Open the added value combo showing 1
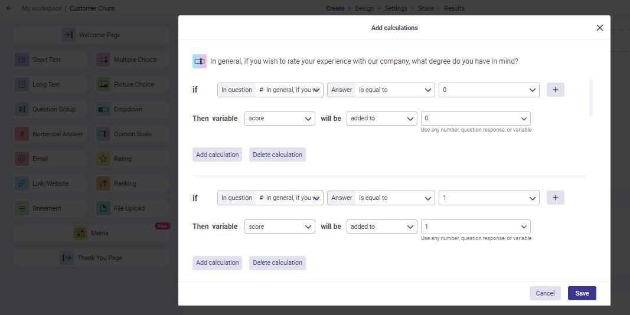Image resolution: width=630 pixels, height=315 pixels. tap(476, 227)
